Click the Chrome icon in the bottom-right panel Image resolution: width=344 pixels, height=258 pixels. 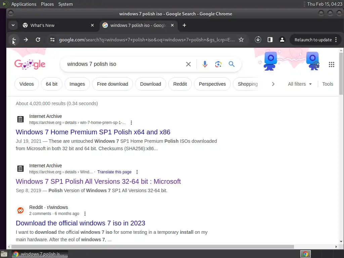[x=305, y=254]
